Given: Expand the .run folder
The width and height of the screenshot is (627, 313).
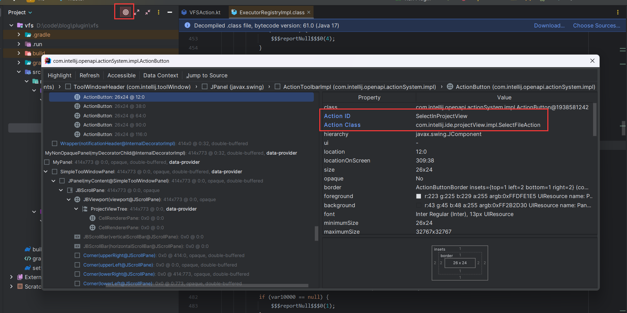Looking at the screenshot, I should [19, 44].
